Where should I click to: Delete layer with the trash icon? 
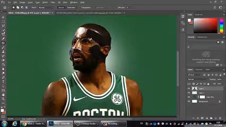[220, 118]
